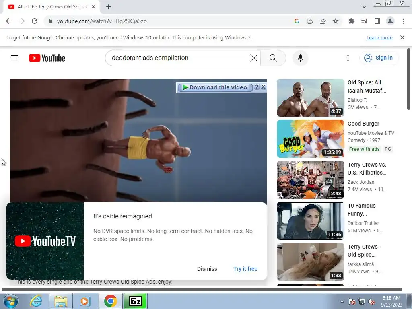Image resolution: width=412 pixels, height=309 pixels.
Task: Click the 'Good Burger' title
Action: pyautogui.click(x=363, y=124)
